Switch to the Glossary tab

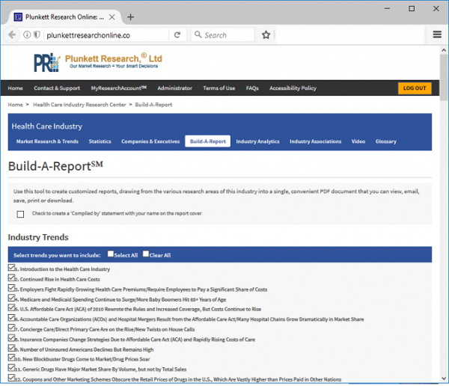tap(386, 141)
